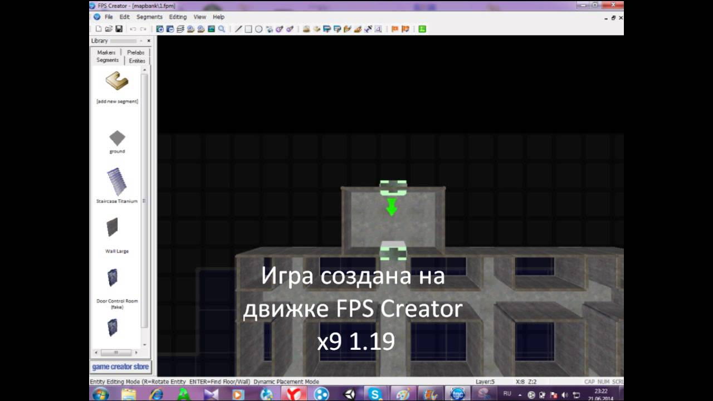The height and width of the screenshot is (401, 713).
Task: Click the first orange flag icon
Action: pos(395,29)
